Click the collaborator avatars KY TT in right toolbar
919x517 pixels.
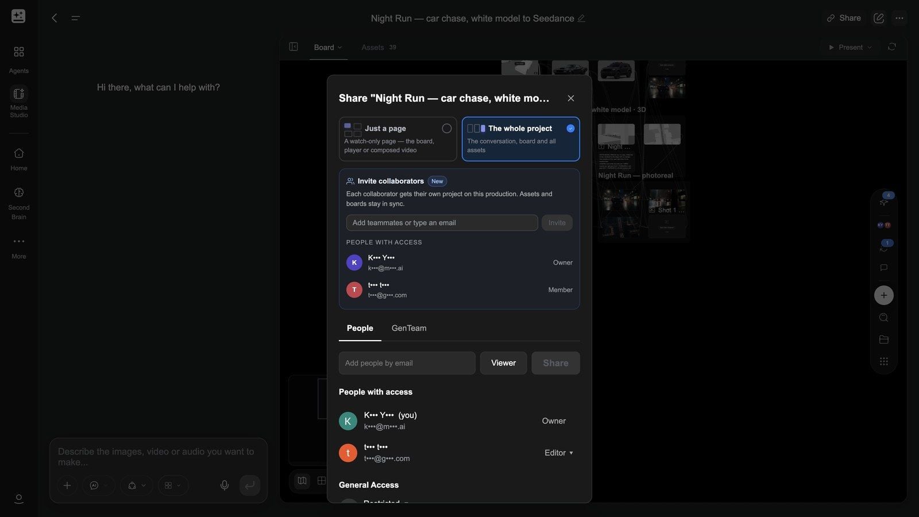pyautogui.click(x=884, y=225)
